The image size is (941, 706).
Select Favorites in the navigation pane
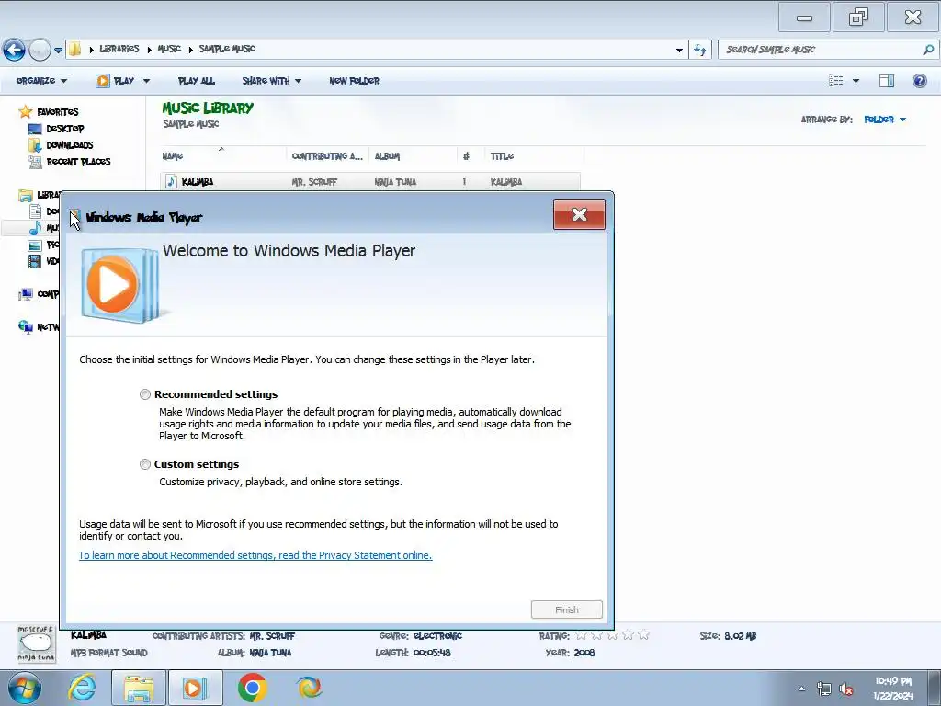click(x=58, y=111)
